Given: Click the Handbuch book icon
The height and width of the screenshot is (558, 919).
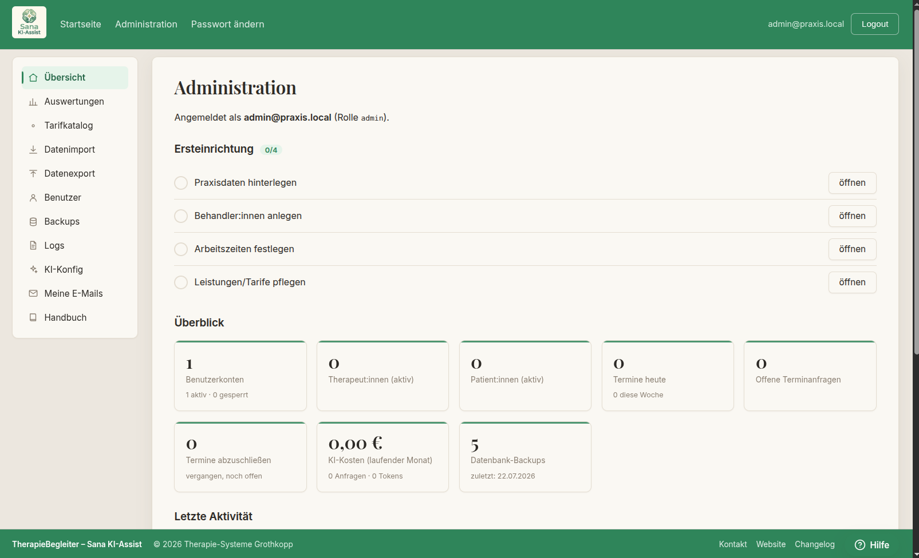Looking at the screenshot, I should point(33,318).
